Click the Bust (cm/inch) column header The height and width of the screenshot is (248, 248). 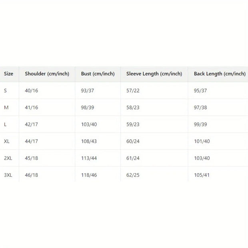tap(98, 74)
